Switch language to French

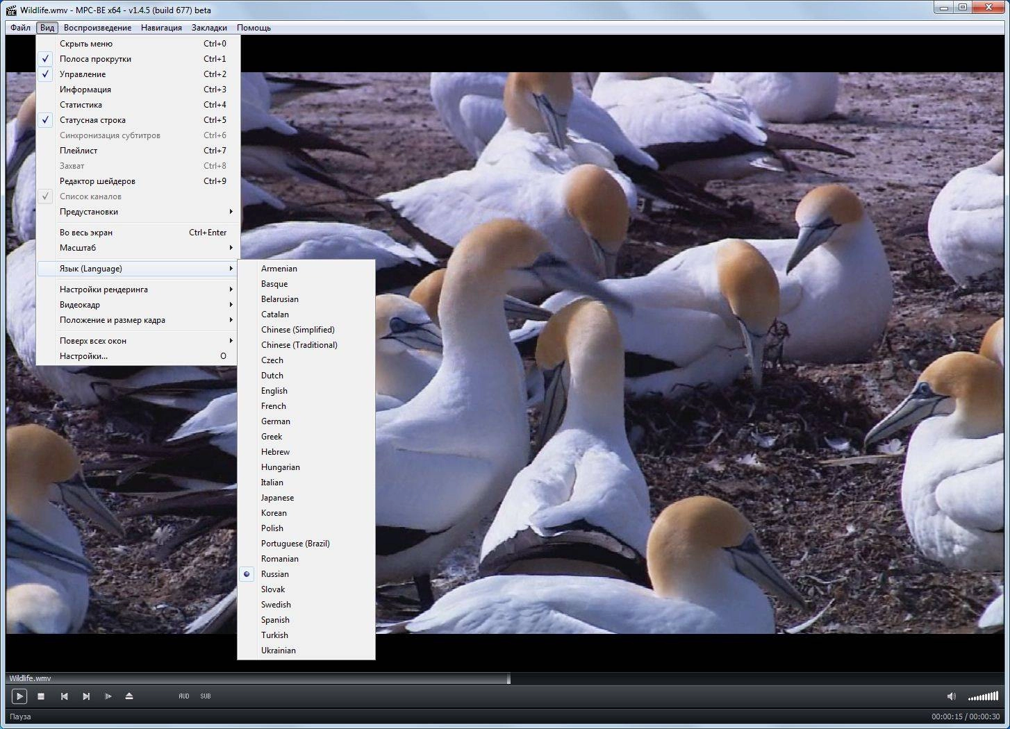[306, 406]
